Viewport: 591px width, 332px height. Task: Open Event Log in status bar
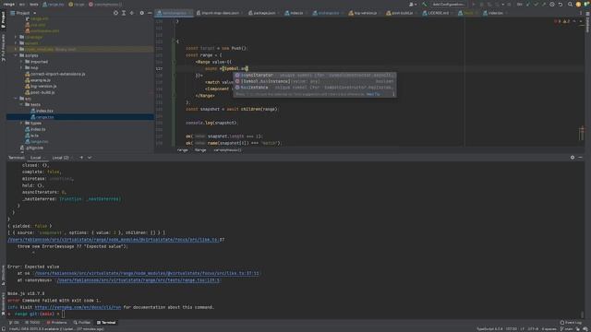coord(571,322)
